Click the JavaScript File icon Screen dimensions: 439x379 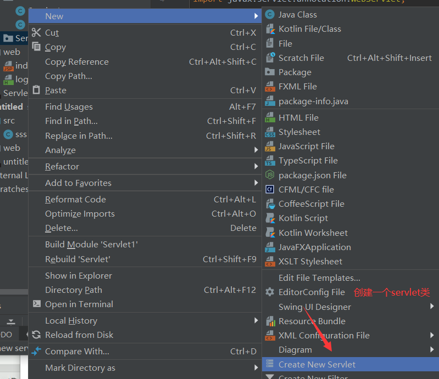click(x=270, y=146)
